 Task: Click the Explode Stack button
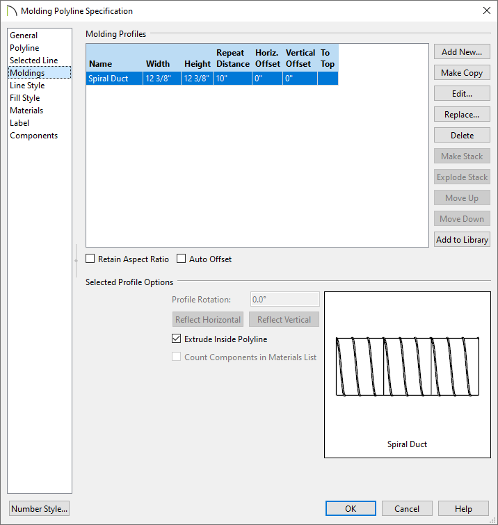[462, 177]
